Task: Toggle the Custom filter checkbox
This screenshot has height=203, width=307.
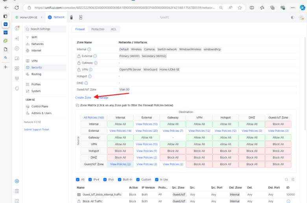Action: [138, 179]
